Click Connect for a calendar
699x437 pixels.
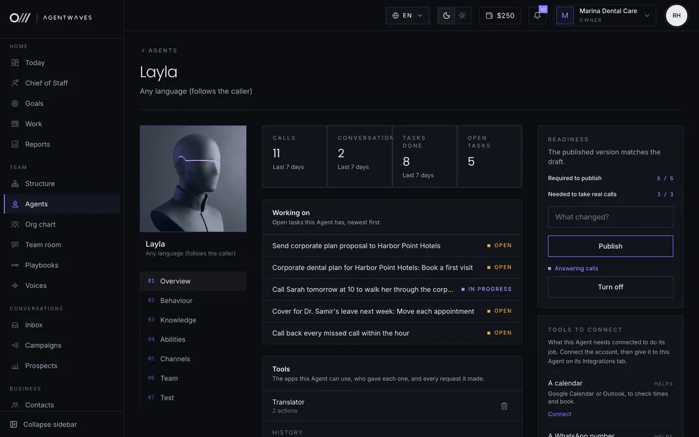(x=560, y=414)
